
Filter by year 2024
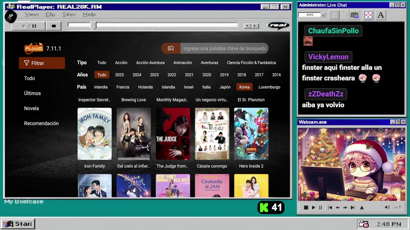(137, 75)
